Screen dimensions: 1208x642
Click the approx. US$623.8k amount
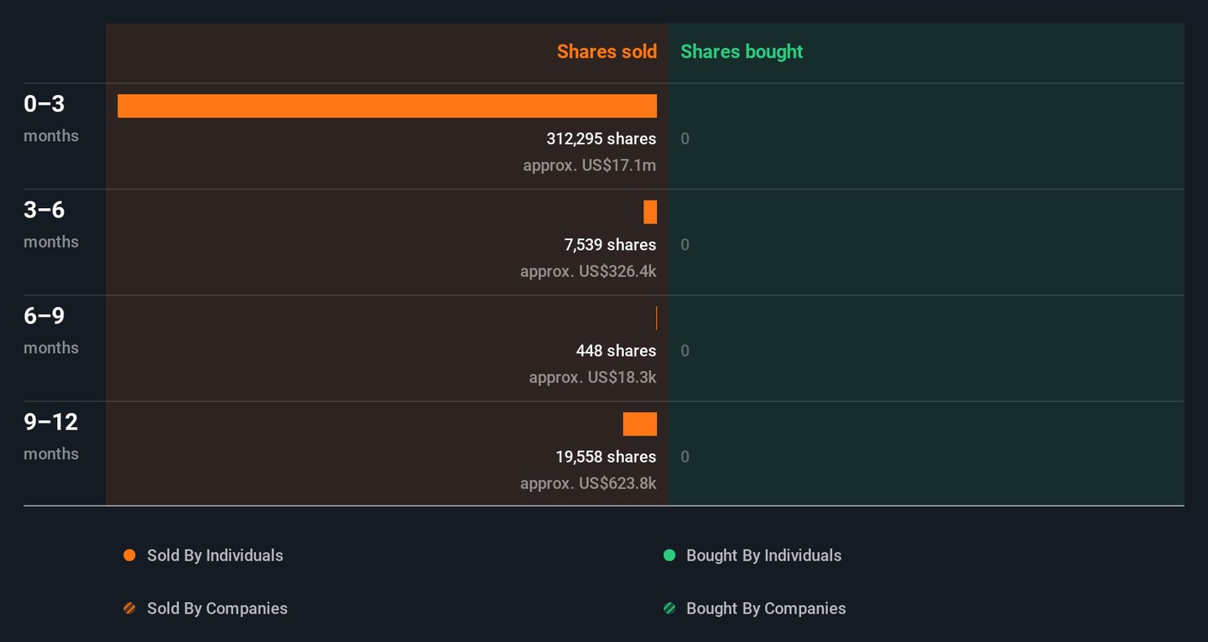coord(587,483)
